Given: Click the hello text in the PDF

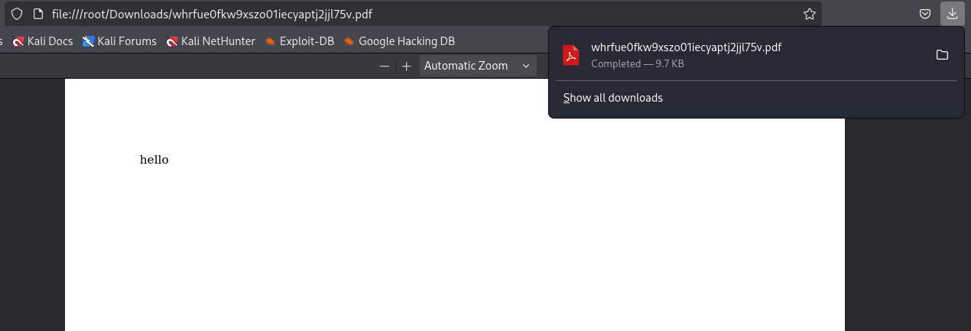Looking at the screenshot, I should 154,160.
